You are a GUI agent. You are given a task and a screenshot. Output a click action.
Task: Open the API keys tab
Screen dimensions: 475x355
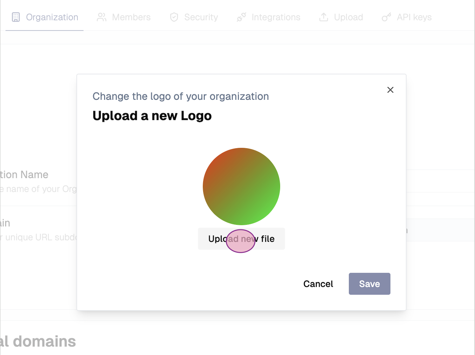point(407,17)
